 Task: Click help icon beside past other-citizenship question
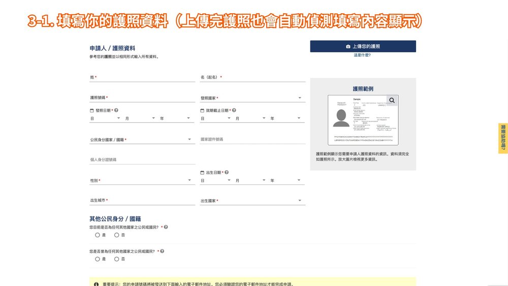pyautogui.click(x=162, y=251)
